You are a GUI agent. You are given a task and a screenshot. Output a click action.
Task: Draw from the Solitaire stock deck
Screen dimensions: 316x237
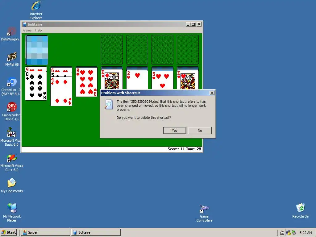coord(36,50)
